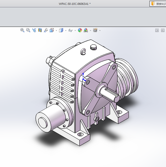Open the Display Style dropdown arrow
Viewport: 166px width, 167px height.
pos(66,30)
